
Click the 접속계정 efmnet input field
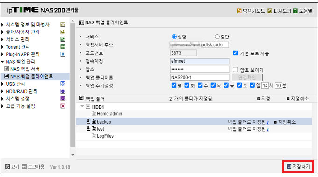(x=200, y=61)
